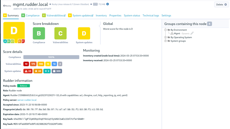
Task: Click the grey 3 vulnerabilities badge
Action: [x=60, y=64]
